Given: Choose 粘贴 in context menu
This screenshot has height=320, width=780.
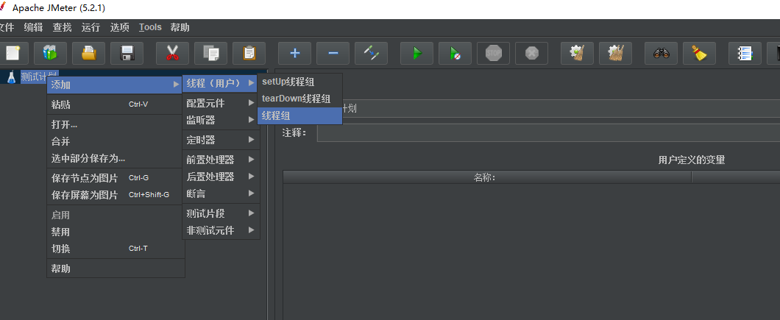Looking at the screenshot, I should click(x=115, y=104).
